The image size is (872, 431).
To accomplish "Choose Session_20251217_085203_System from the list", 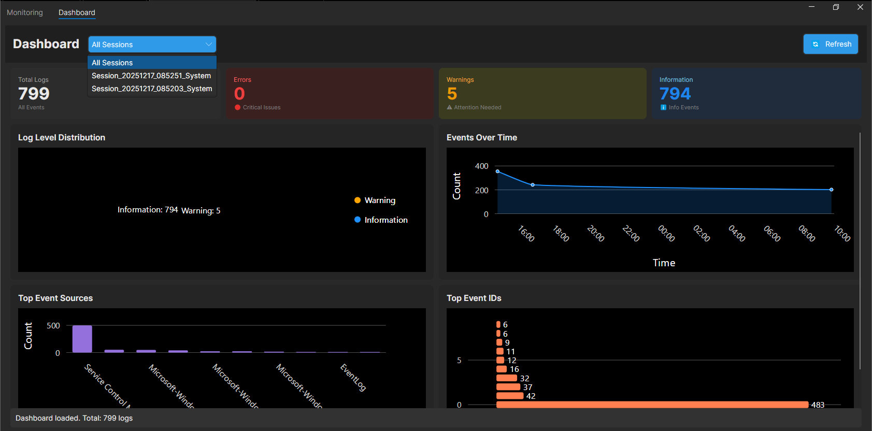I will tap(152, 89).
